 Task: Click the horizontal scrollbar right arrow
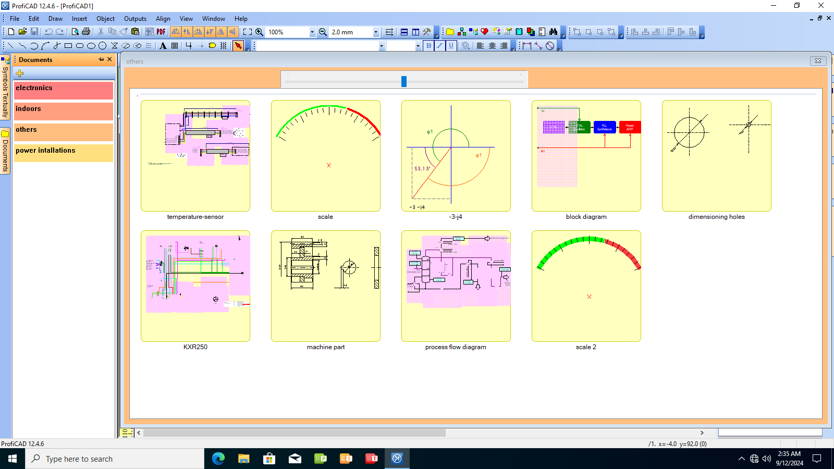pyautogui.click(x=702, y=433)
